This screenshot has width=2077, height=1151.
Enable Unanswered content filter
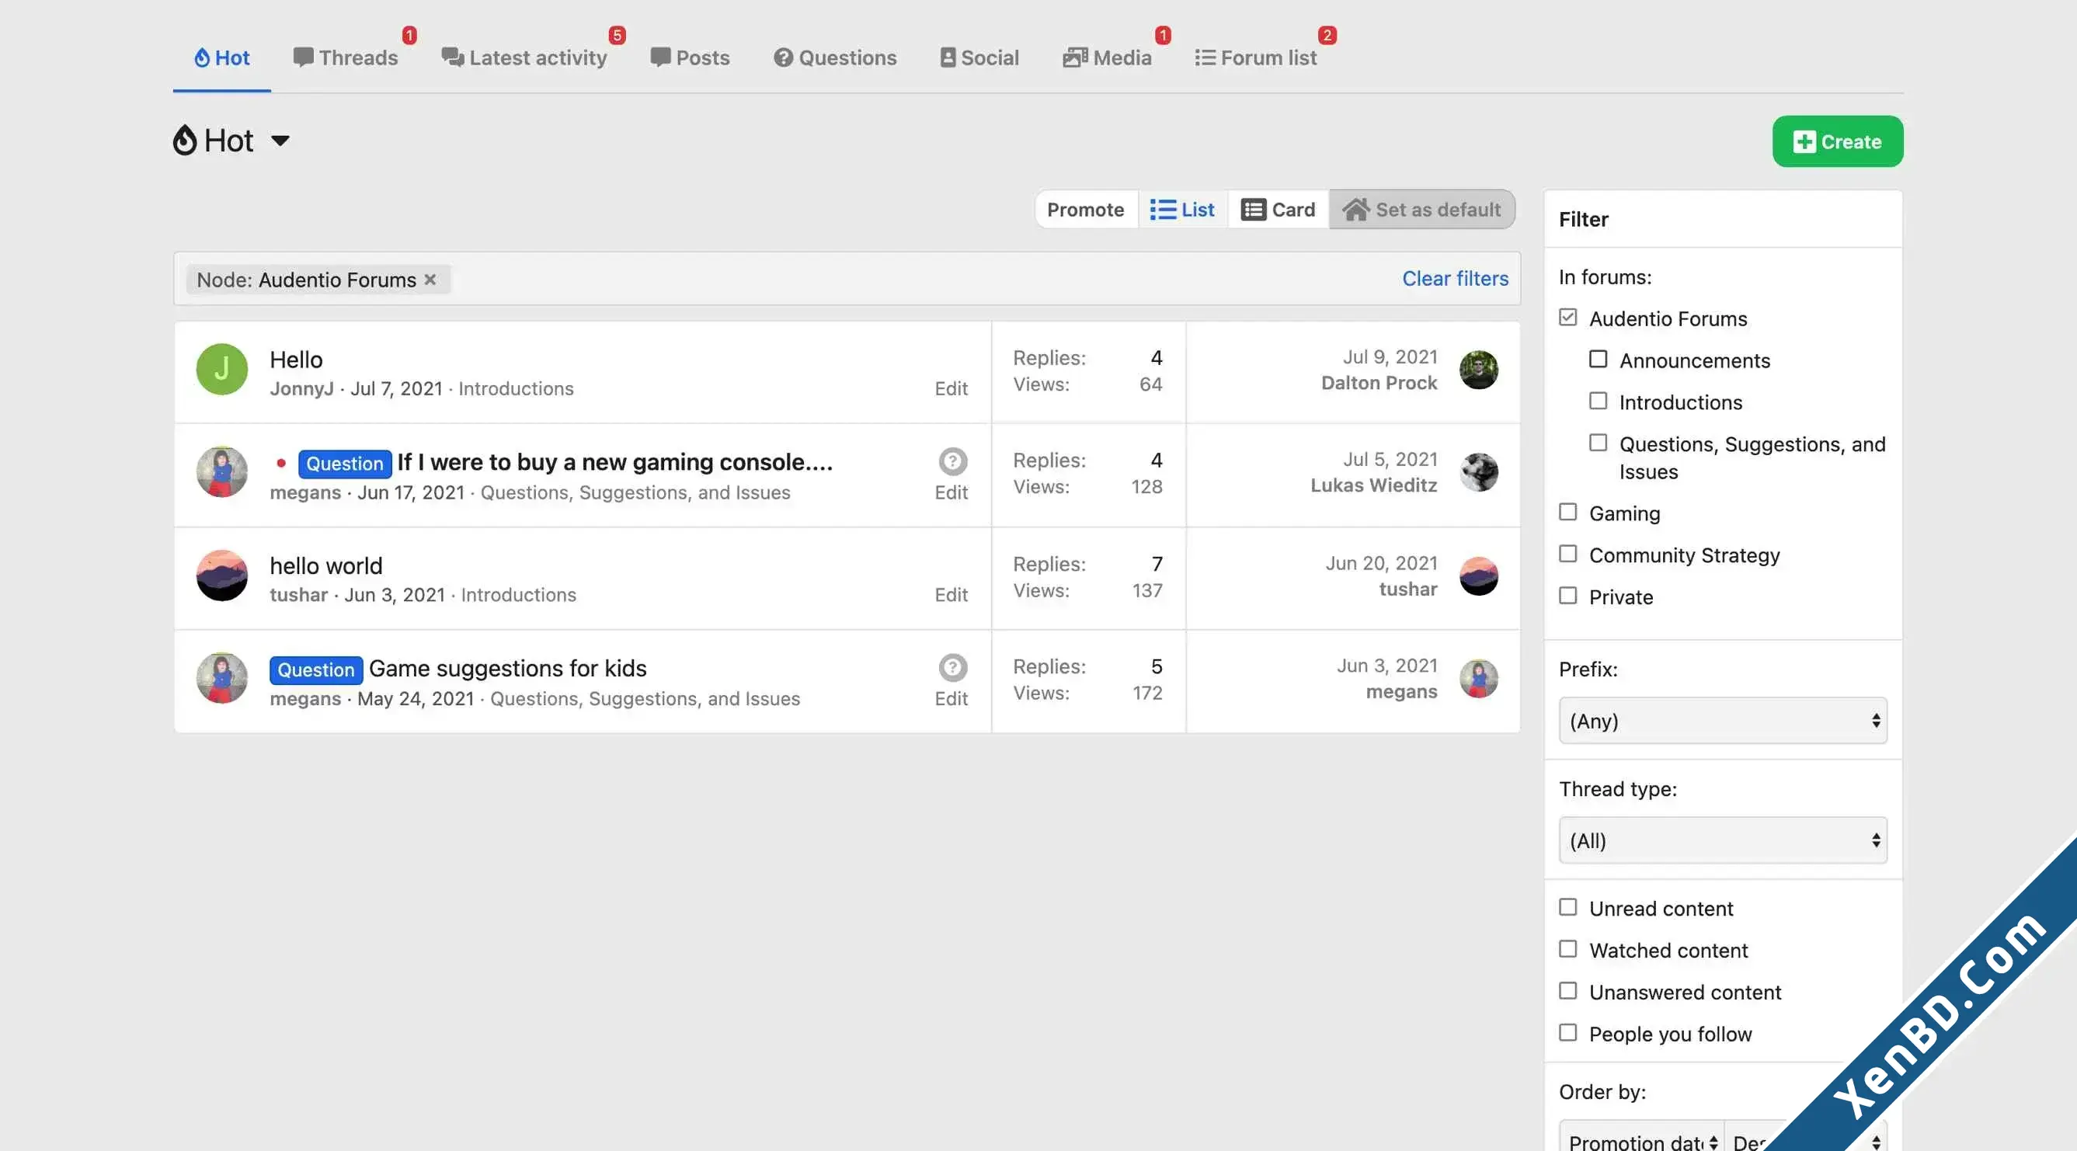pos(1567,992)
